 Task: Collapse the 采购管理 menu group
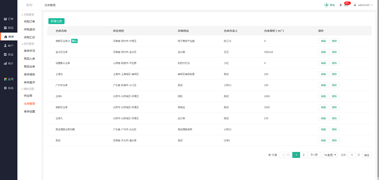pos(29,14)
